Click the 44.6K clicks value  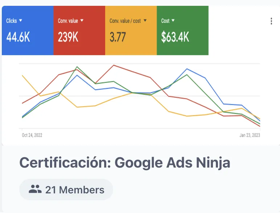coord(18,37)
